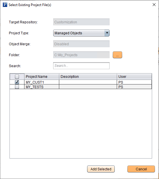
Task: Click the Object Merge Disabled field
Action: click(81, 44)
